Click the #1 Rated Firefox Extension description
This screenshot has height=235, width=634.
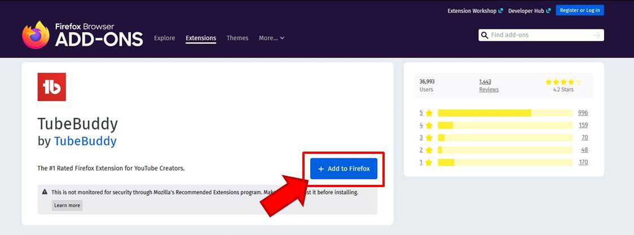(x=111, y=169)
